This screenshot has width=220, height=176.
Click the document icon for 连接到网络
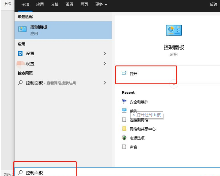pyautogui.click(x=124, y=119)
